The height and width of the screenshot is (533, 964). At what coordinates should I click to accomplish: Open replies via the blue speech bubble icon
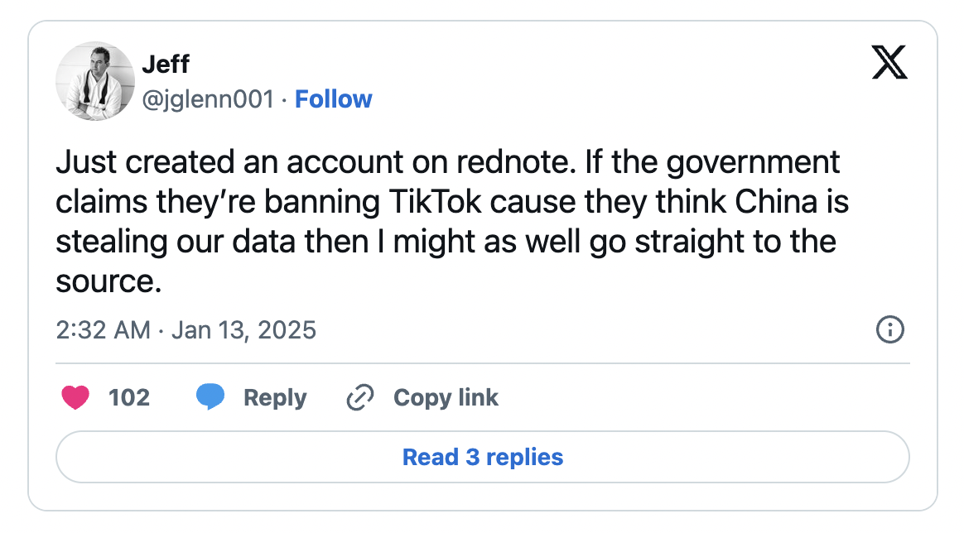(x=212, y=397)
